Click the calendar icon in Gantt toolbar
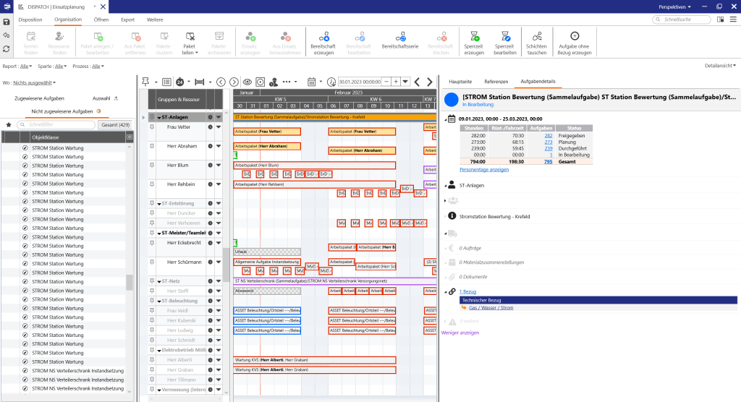The image size is (741, 402). click(x=312, y=82)
